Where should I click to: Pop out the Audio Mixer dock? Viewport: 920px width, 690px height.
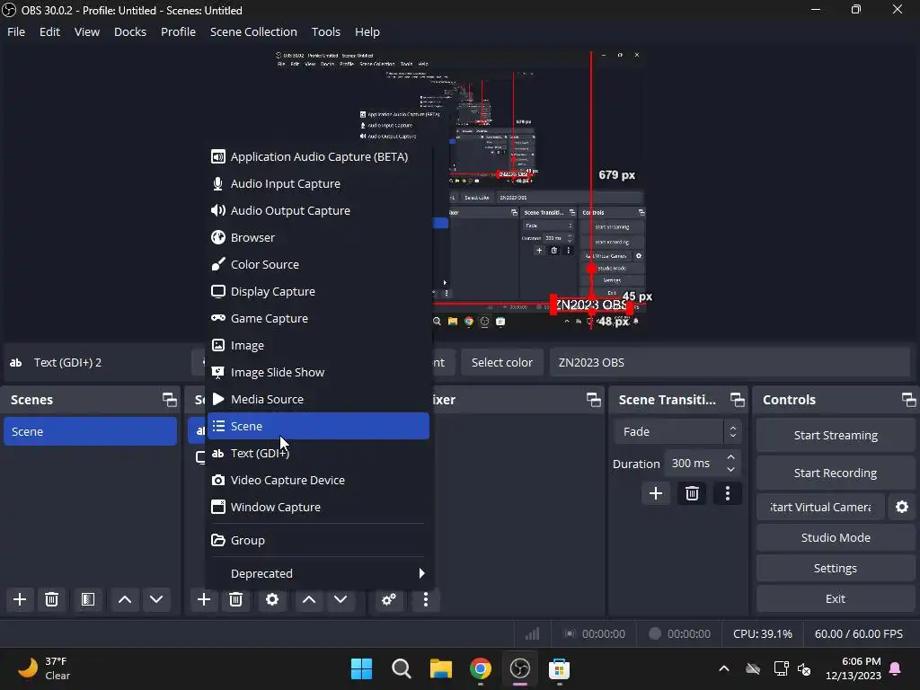point(594,400)
